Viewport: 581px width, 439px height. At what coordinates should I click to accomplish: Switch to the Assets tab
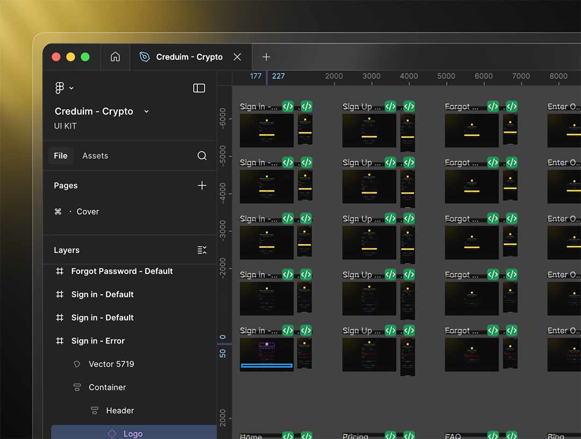tap(95, 156)
